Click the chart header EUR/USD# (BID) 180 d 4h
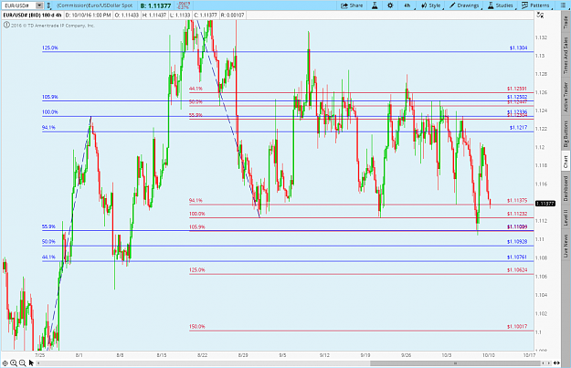This screenshot has width=571, height=368. click(x=32, y=15)
